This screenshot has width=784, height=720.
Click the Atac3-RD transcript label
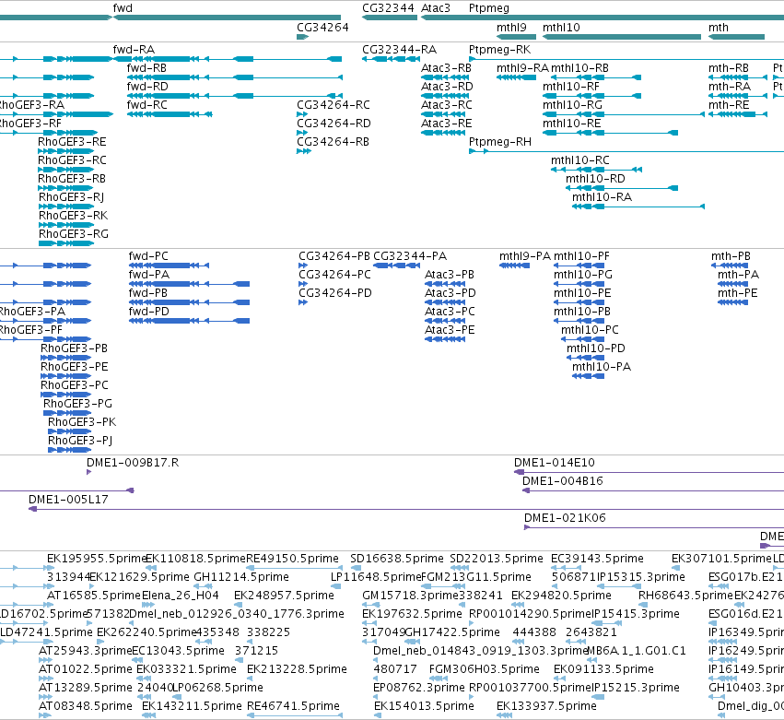point(447,87)
